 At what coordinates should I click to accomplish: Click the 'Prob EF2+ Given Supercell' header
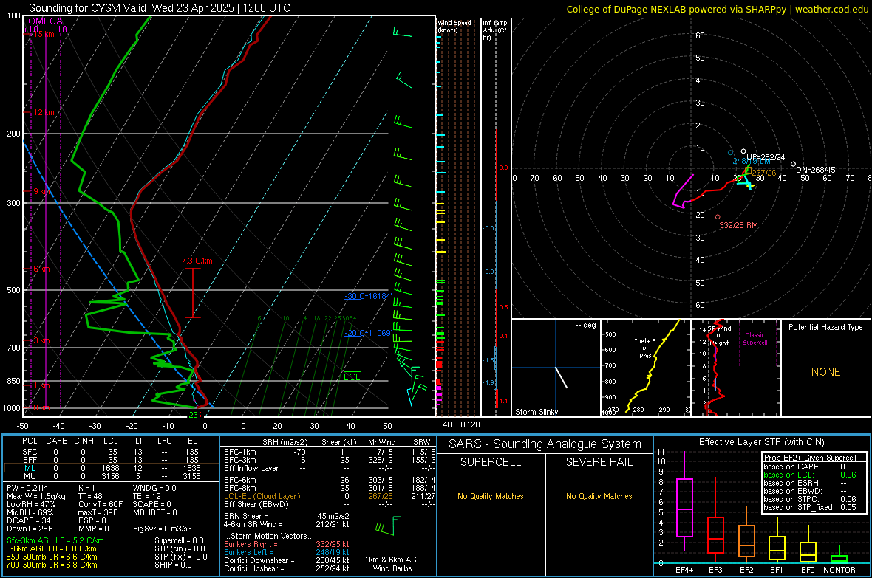tap(810, 458)
